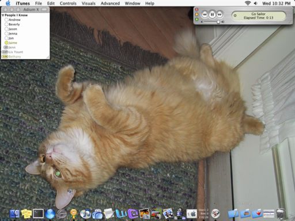Image resolution: width=295 pixels, height=221 pixels.
Task: Click the small circle button in iTunes display
Action: (x=235, y=16)
